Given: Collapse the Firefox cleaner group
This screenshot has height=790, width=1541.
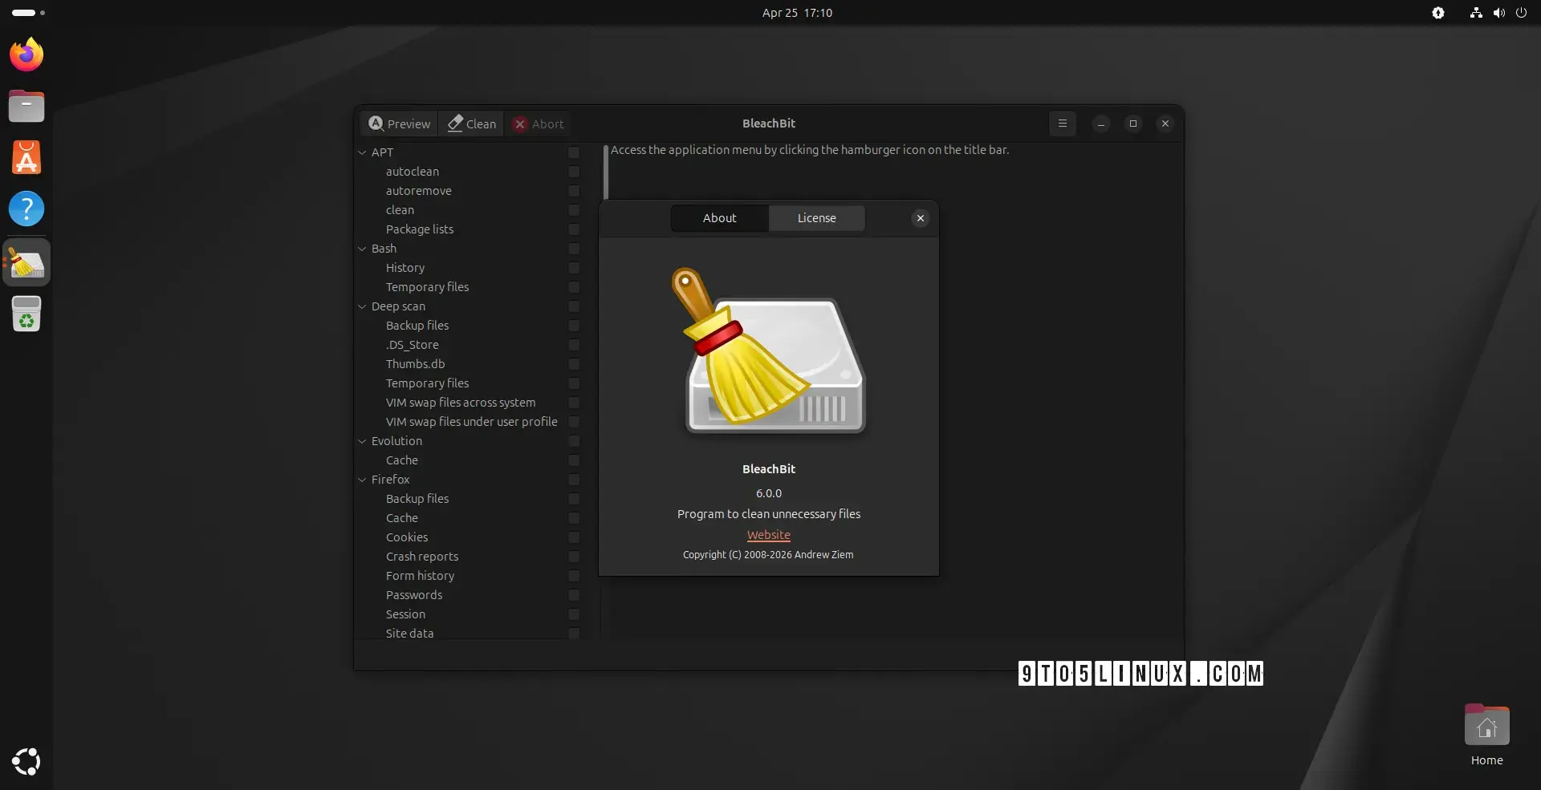Looking at the screenshot, I should pyautogui.click(x=362, y=480).
